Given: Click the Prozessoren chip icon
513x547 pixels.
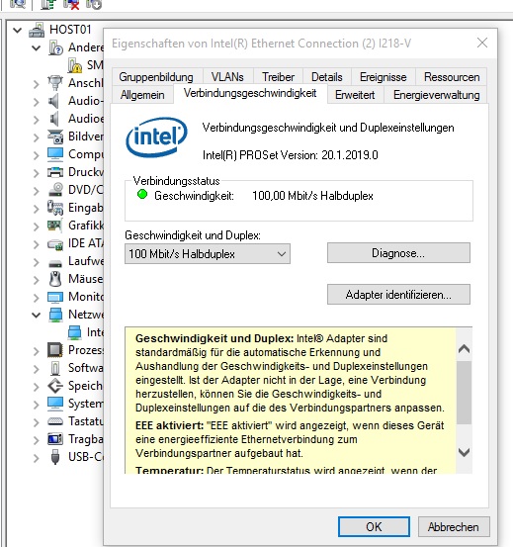Looking at the screenshot, I should pos(55,350).
